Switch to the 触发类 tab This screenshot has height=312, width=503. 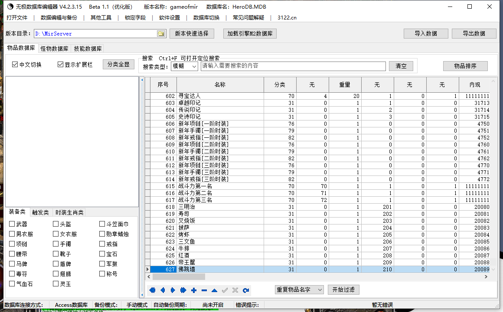click(x=40, y=212)
